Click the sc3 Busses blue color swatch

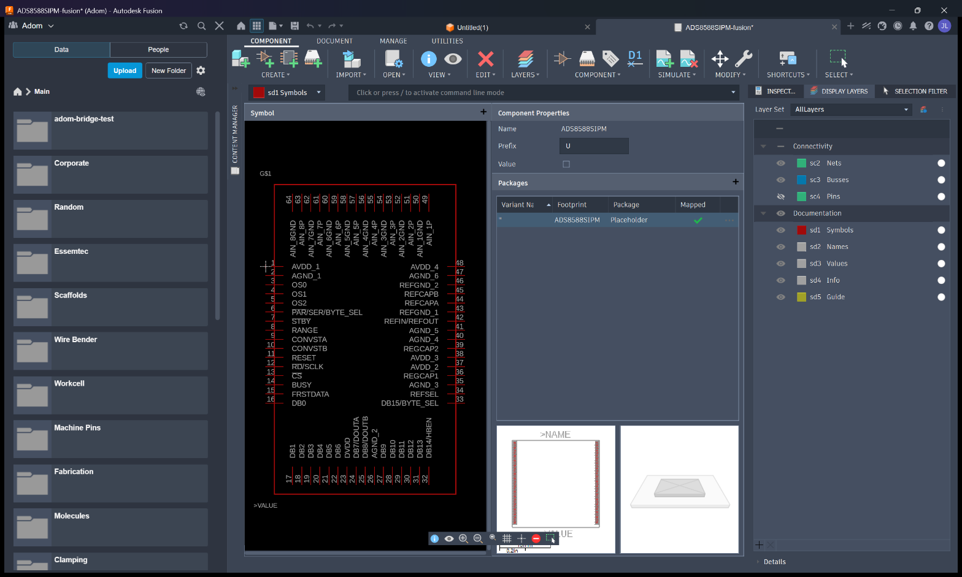[801, 180]
